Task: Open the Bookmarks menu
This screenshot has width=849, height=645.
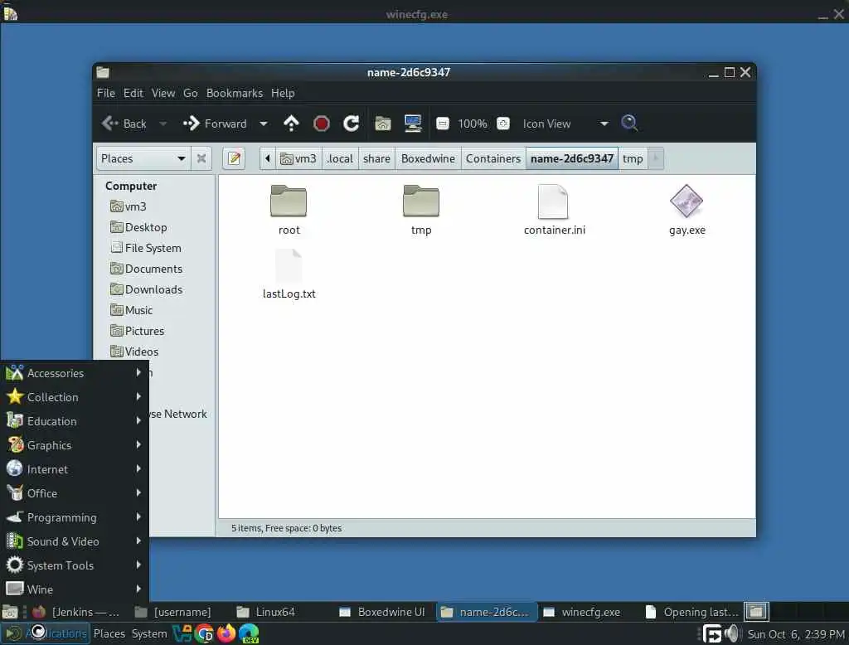Action: [x=235, y=93]
